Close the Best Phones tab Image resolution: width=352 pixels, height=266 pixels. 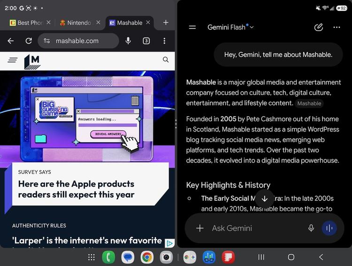pyautogui.click(x=48, y=23)
